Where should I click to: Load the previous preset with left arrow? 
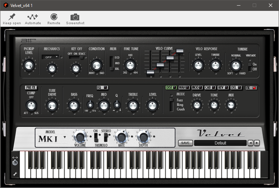coord(251,143)
